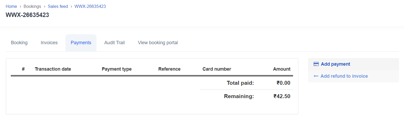This screenshot has height=124, width=404.
Task: Click the # column header
Action: point(23,69)
